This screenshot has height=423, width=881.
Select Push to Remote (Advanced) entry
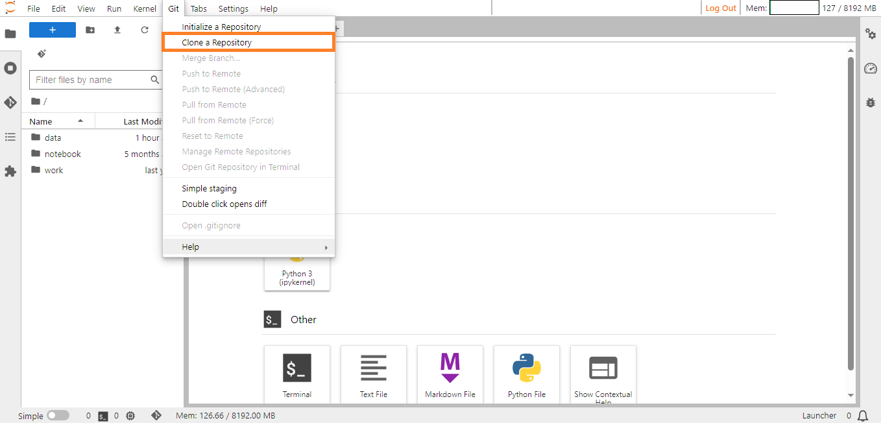click(248, 89)
